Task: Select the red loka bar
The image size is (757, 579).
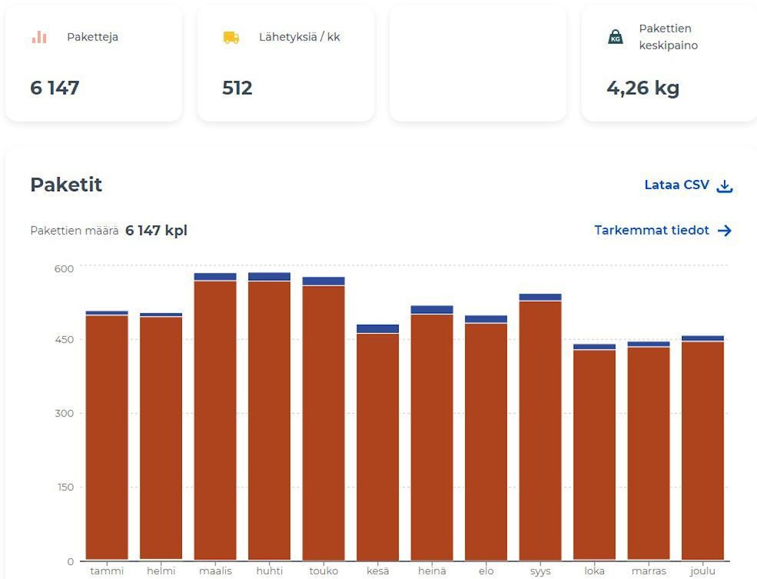Action: pos(595,454)
